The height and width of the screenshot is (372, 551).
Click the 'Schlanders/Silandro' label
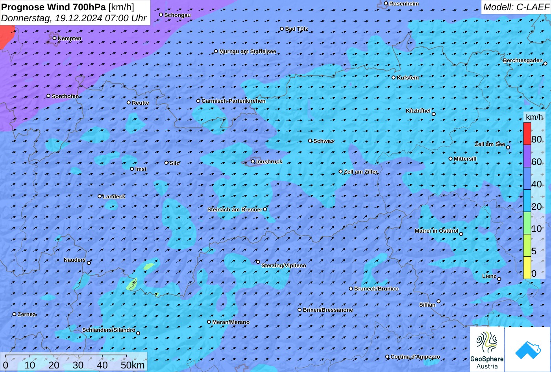click(x=109, y=330)
